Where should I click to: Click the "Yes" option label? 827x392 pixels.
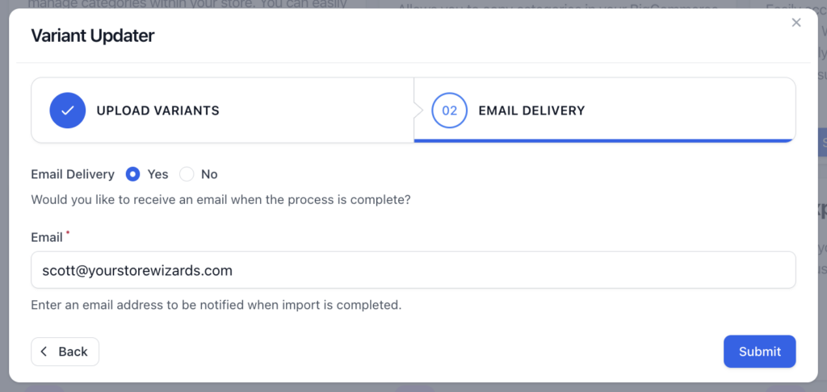click(157, 174)
